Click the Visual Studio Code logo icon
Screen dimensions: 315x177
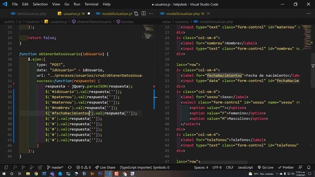coord(5,4)
